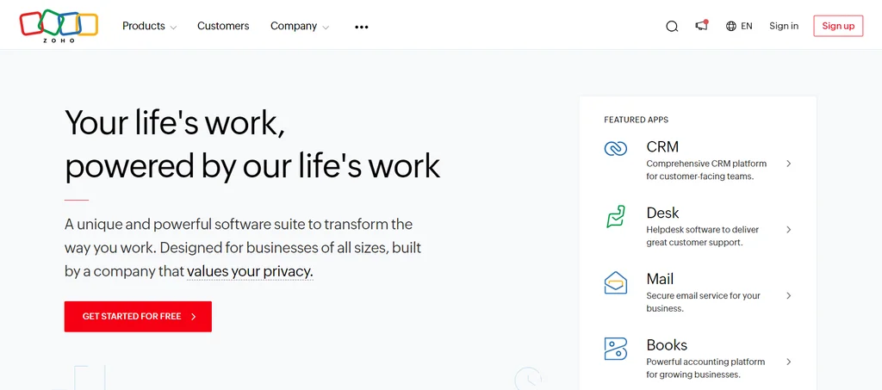Expand the Products dropdown menu
Image resolution: width=882 pixels, height=390 pixels.
(x=149, y=27)
